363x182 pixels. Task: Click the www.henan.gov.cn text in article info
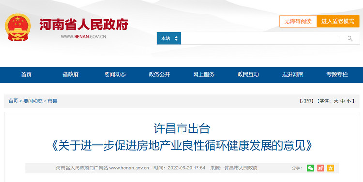(129, 168)
